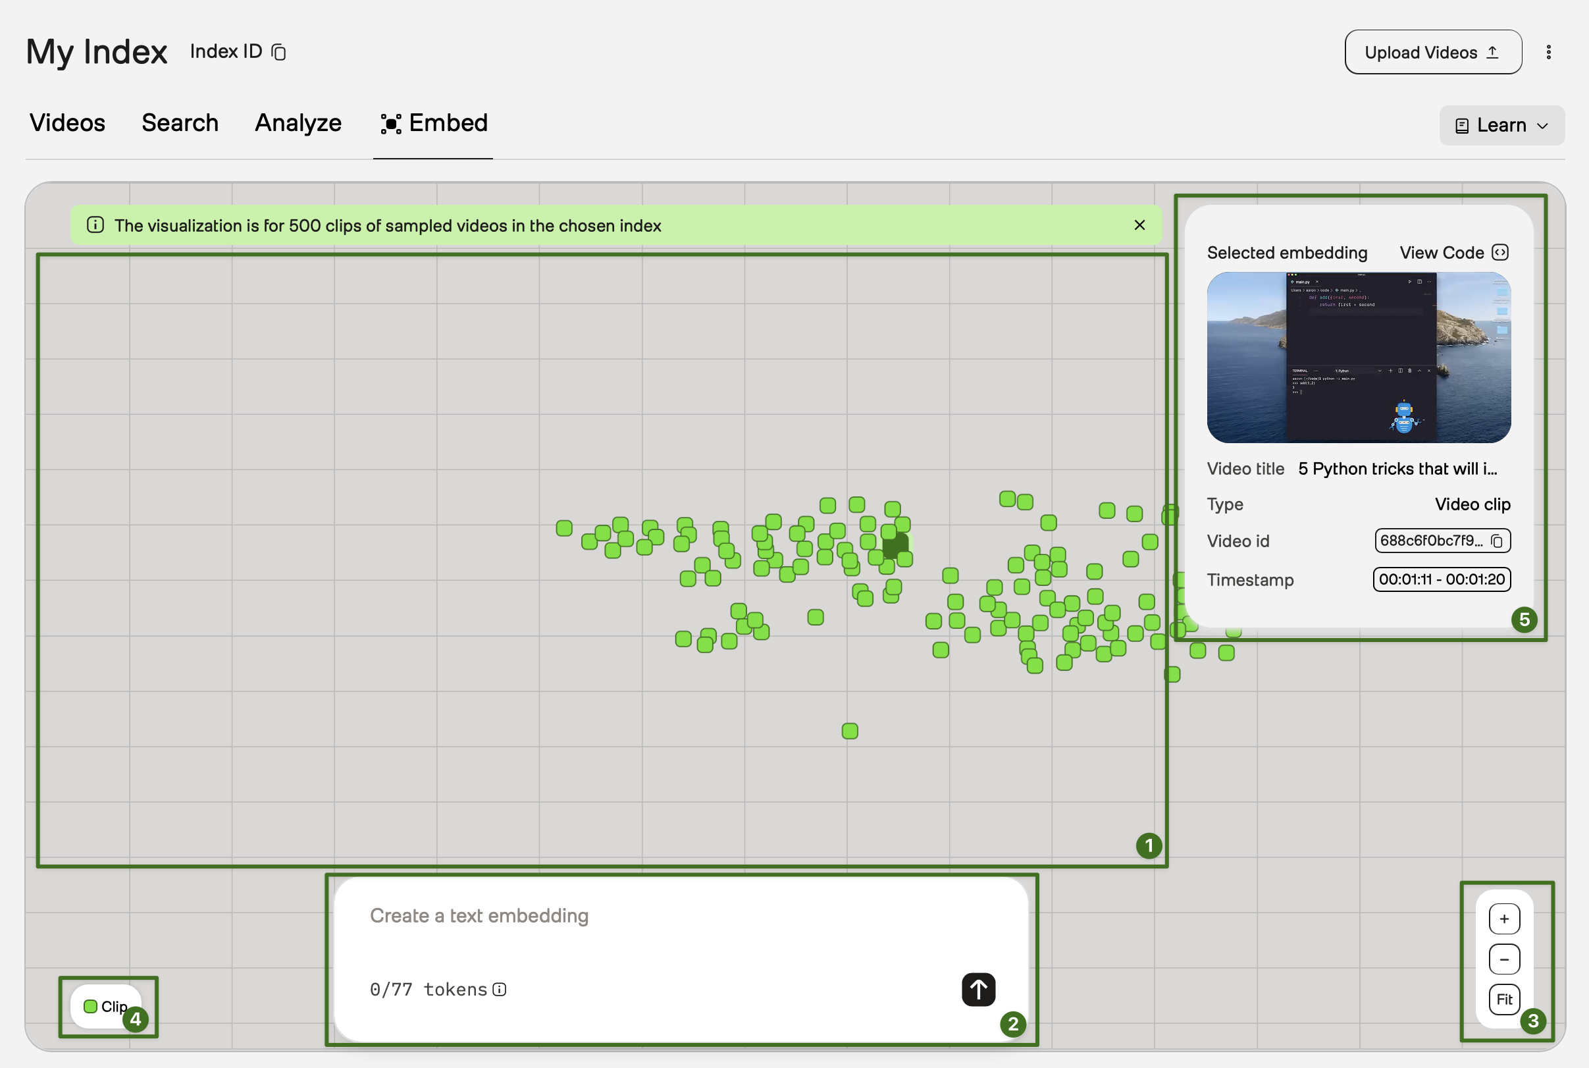Click the View Code icon for selected embedding

pos(1501,252)
